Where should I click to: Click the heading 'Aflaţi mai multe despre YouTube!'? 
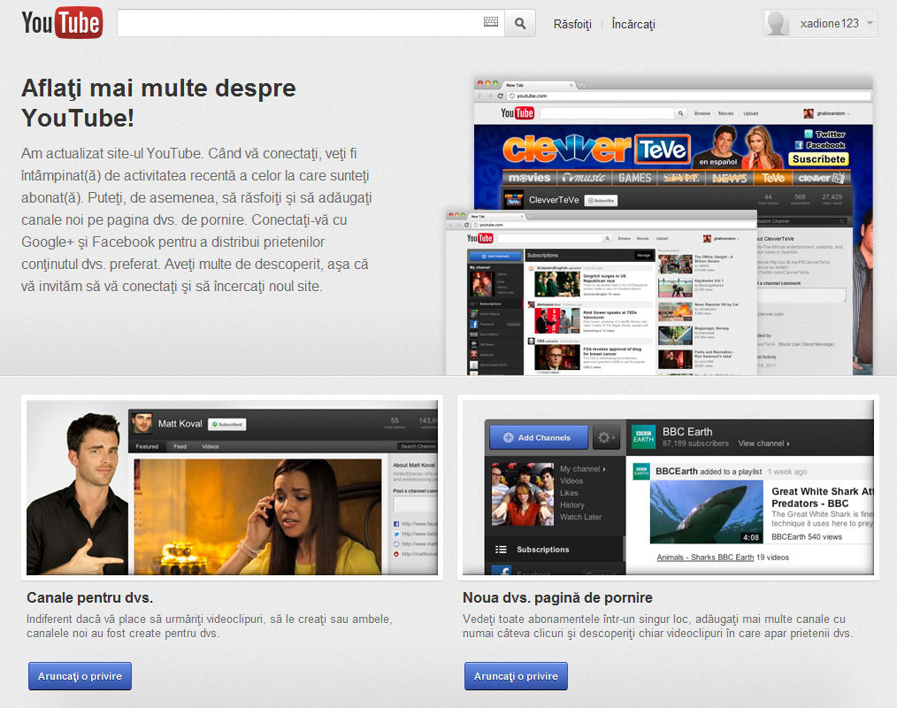tap(158, 103)
